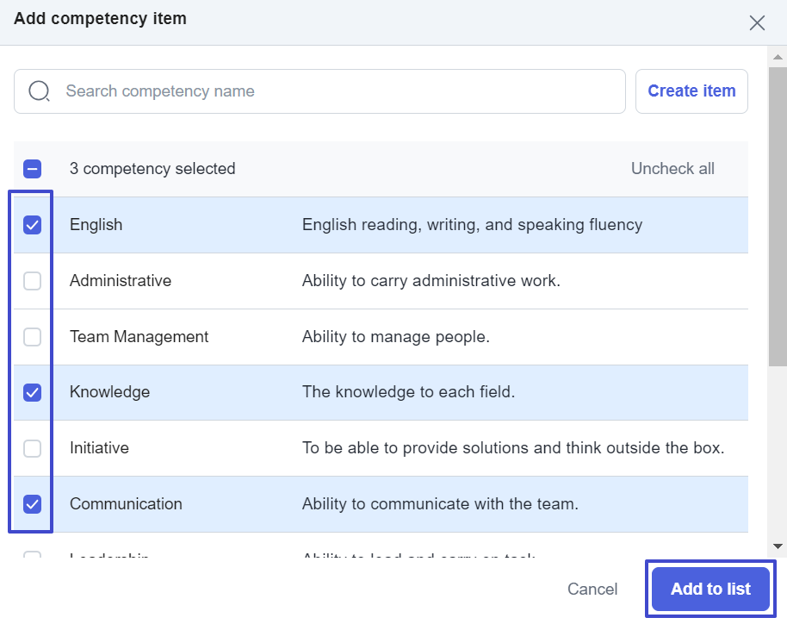
Task: Select the Initiative competency name text
Action: pos(99,447)
